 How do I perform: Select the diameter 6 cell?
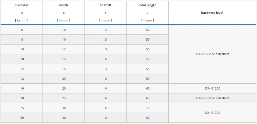coord(22,30)
